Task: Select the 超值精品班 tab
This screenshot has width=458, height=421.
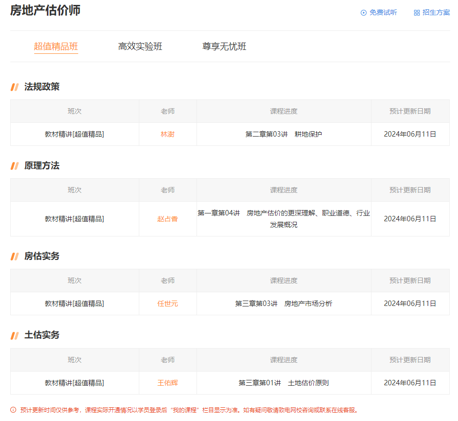Action: click(x=56, y=46)
